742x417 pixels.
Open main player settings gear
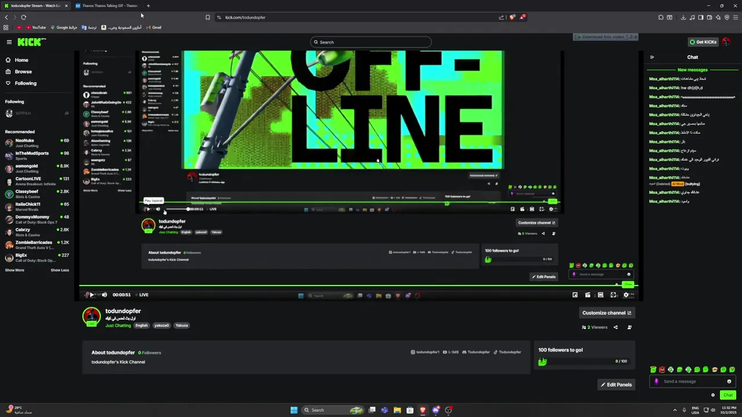pyautogui.click(x=626, y=295)
